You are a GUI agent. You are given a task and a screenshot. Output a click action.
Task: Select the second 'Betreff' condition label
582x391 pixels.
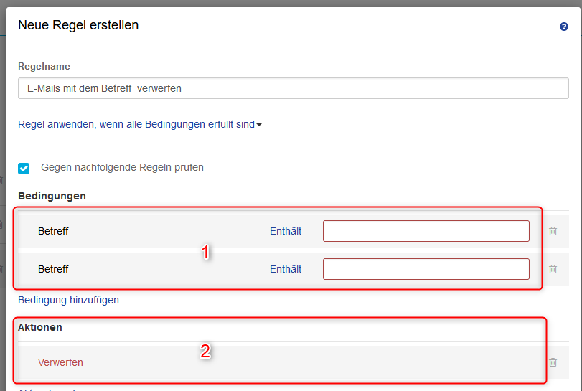[x=53, y=269]
